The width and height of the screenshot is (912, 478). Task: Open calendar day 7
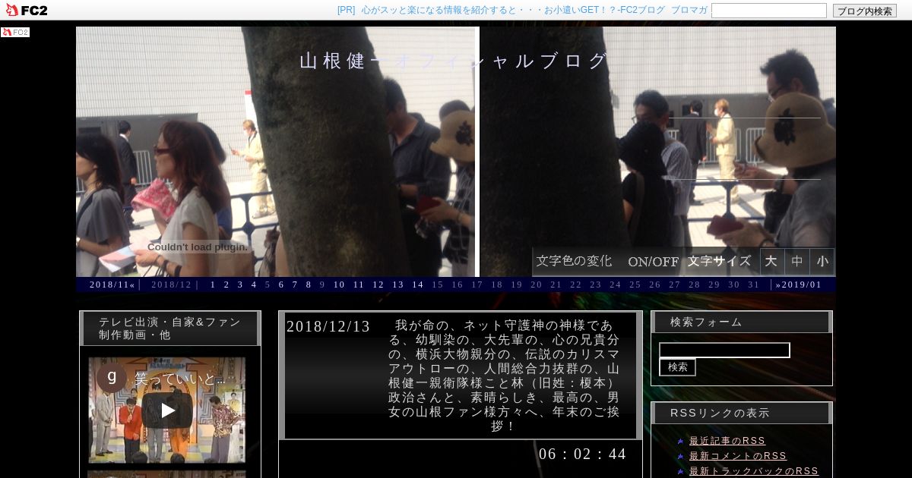coord(295,285)
